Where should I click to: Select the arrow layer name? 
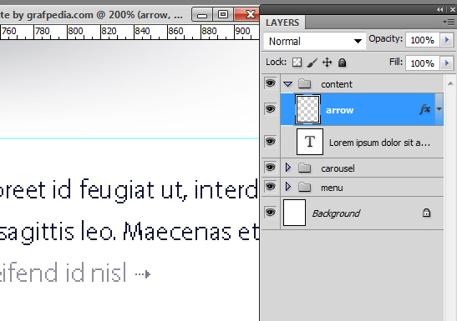pyautogui.click(x=339, y=110)
